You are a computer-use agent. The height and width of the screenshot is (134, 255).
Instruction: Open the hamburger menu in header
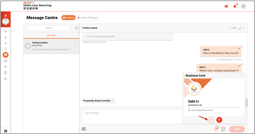pos(243,6)
